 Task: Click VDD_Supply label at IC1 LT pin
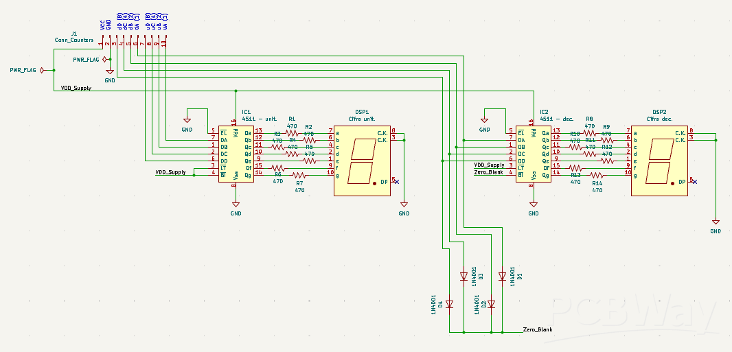(170, 172)
